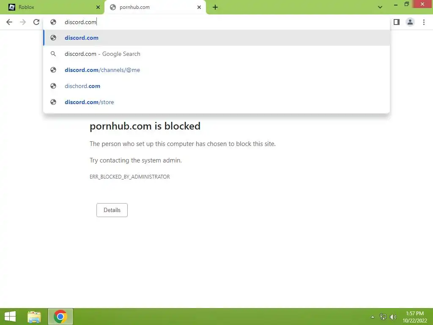The height and width of the screenshot is (325, 433).
Task: Open the volume tray icon
Action: (393, 317)
